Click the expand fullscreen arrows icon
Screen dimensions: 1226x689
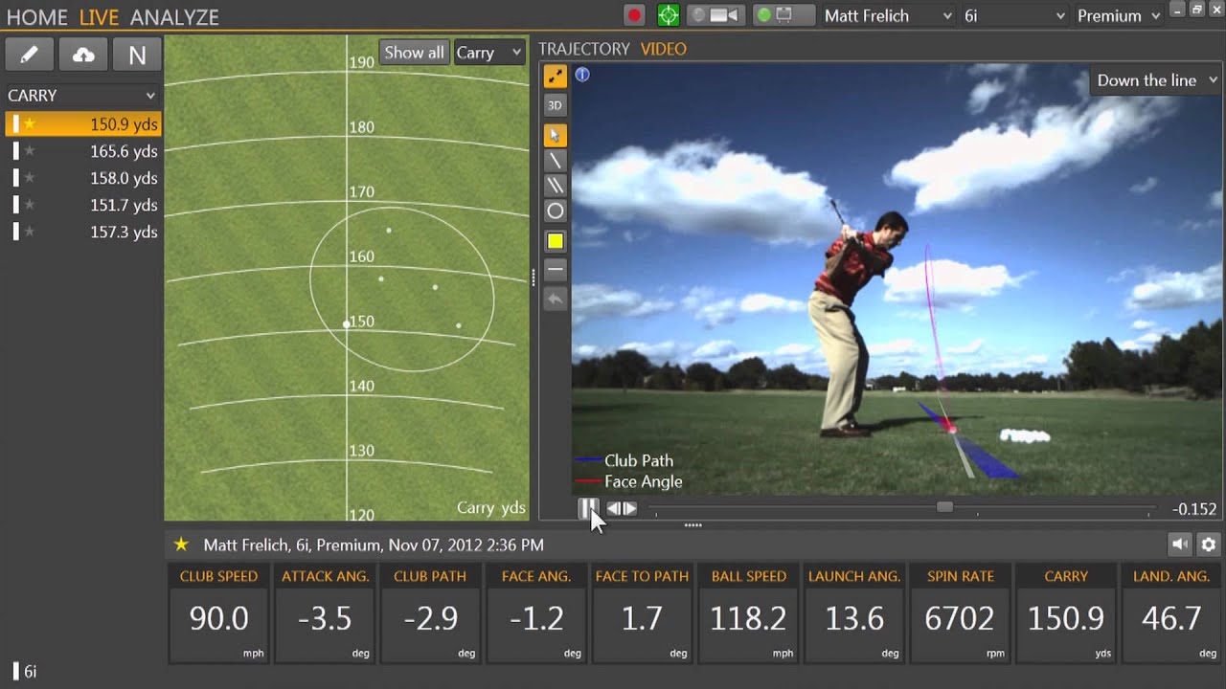click(555, 77)
